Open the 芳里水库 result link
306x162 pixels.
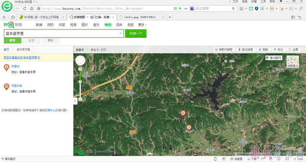[16, 86]
